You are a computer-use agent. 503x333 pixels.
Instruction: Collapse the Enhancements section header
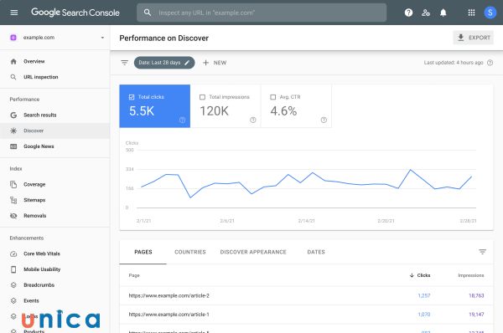[27, 238]
